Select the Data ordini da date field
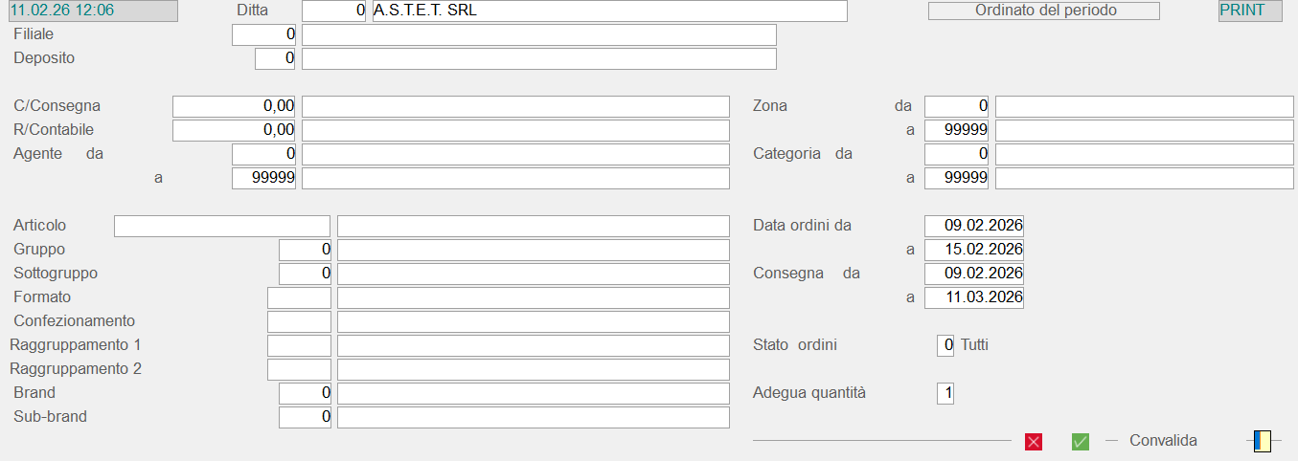This screenshot has height=461, width=1298. pyautogui.click(x=974, y=226)
